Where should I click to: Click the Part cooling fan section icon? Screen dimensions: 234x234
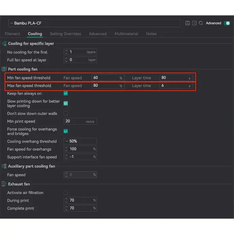4,69
